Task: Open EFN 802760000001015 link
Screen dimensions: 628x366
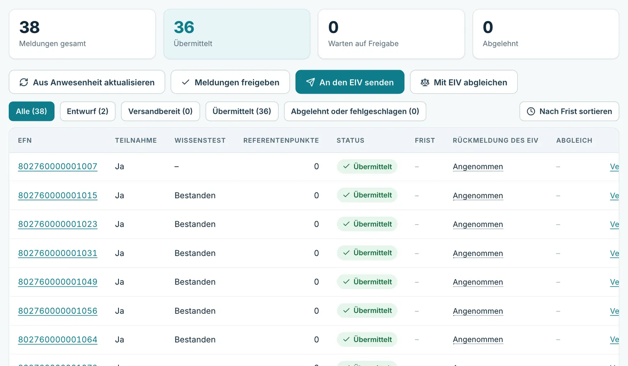Action: tap(58, 195)
